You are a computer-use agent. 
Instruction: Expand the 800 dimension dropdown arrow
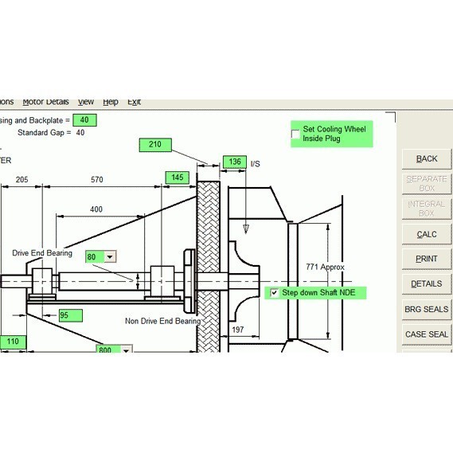(x=127, y=350)
